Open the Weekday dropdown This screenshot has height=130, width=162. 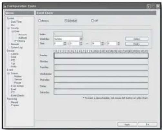pos(81,39)
